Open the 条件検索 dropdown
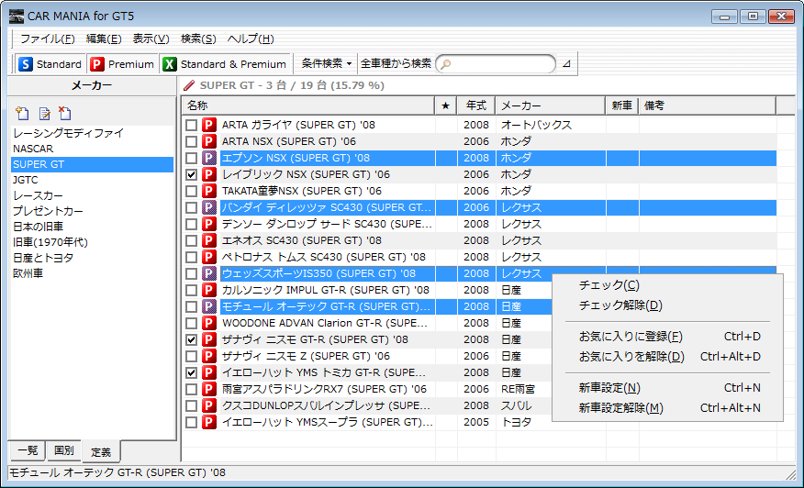This screenshot has height=488, width=804. [327, 64]
